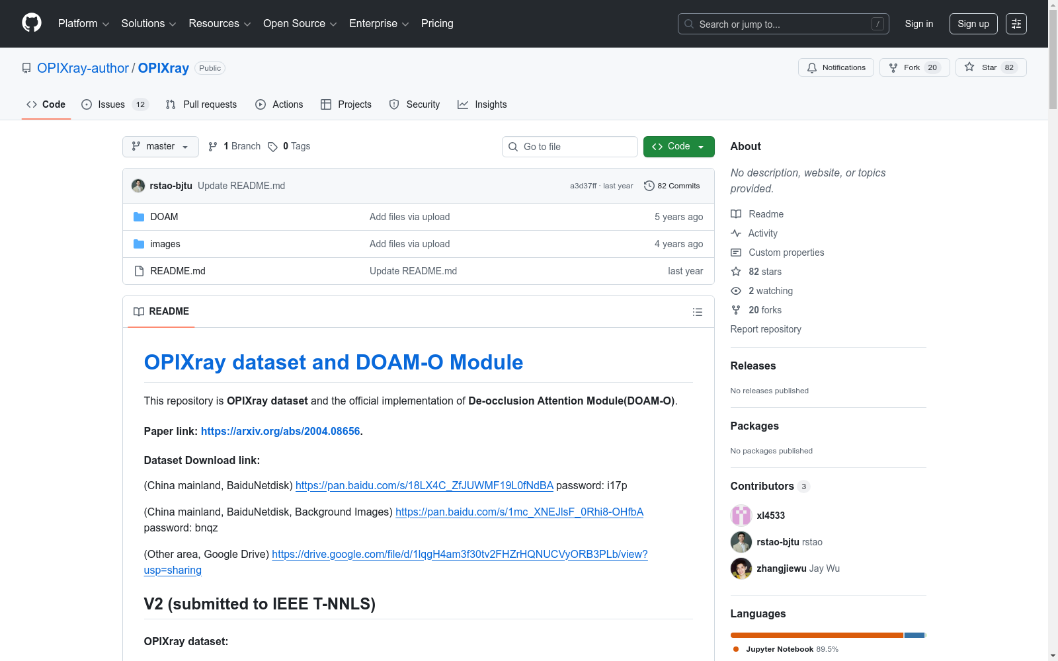Open the first BaiduNetdisk dataset link
This screenshot has height=661, width=1058.
425,485
